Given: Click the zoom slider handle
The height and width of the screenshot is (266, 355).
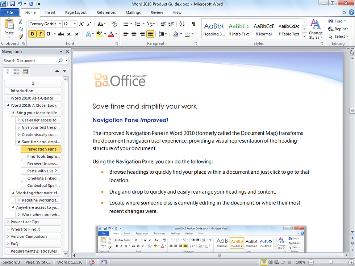Looking at the screenshot, I should coord(331,262).
